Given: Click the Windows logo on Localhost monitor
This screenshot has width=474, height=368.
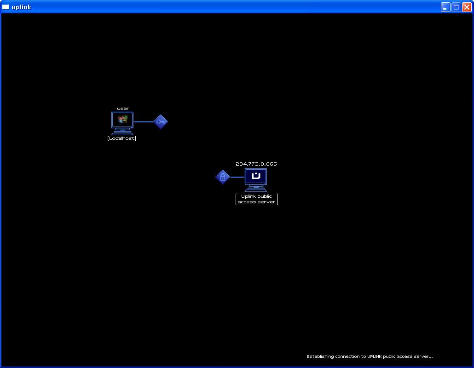Looking at the screenshot, I should (122, 120).
